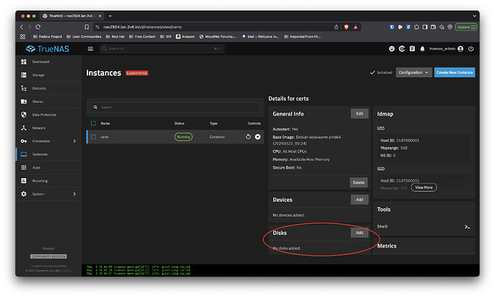Toggle the sidebar hamburger menu
This screenshot has width=495, height=297.
[90, 49]
